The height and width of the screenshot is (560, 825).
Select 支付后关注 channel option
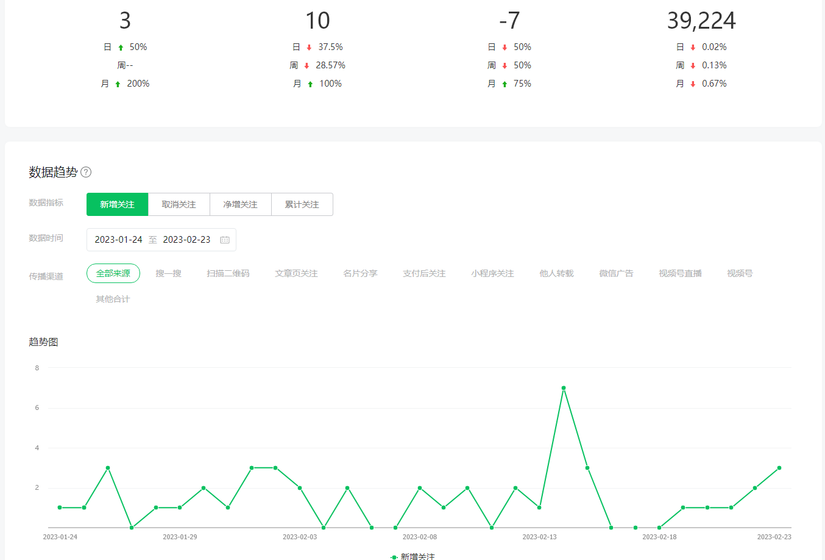424,273
